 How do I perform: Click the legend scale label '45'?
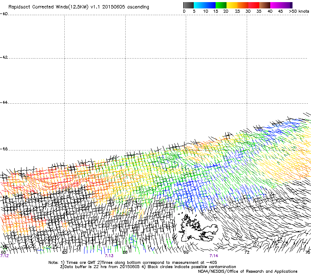pos(280,11)
